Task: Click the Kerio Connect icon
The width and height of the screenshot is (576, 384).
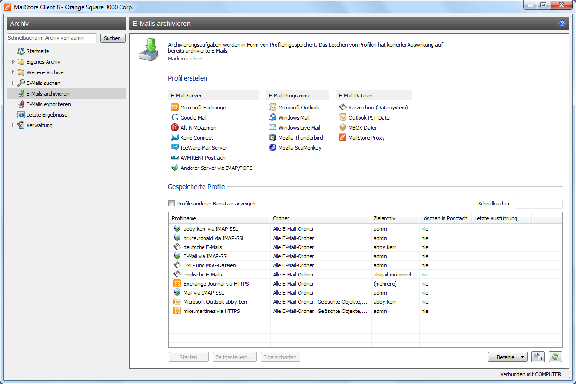Action: [175, 138]
